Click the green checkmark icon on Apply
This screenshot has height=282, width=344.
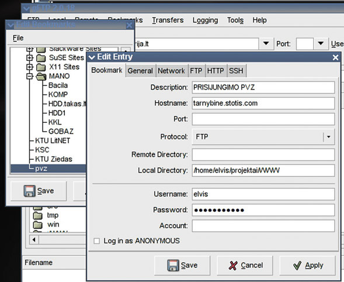click(297, 265)
